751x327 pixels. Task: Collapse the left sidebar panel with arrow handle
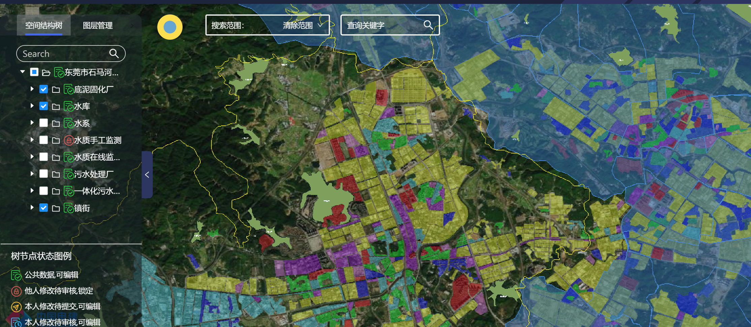[147, 175]
